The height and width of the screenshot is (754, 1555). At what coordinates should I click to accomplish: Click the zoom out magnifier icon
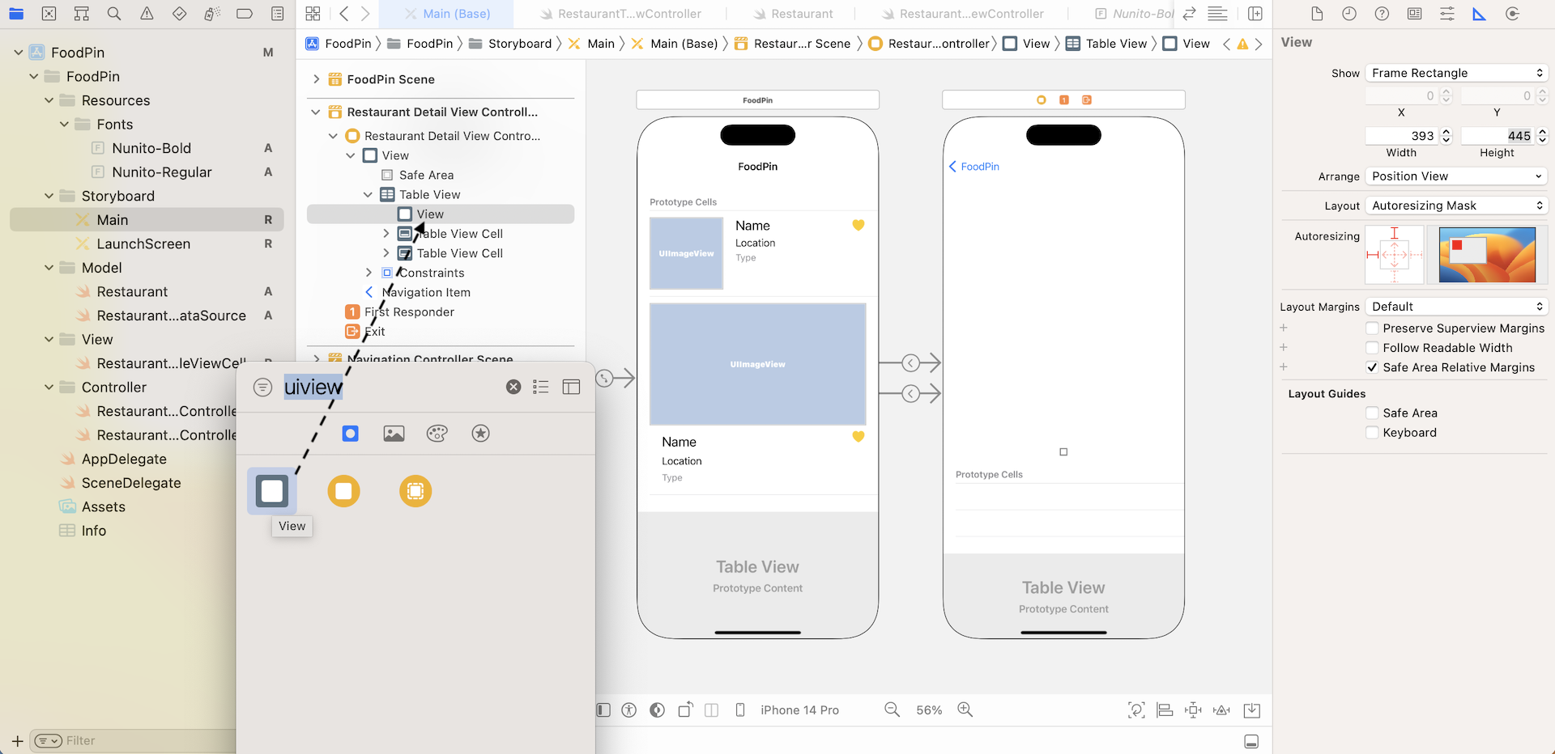point(892,710)
